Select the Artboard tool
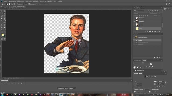The width and height of the screenshot is (172, 96). point(5,11)
